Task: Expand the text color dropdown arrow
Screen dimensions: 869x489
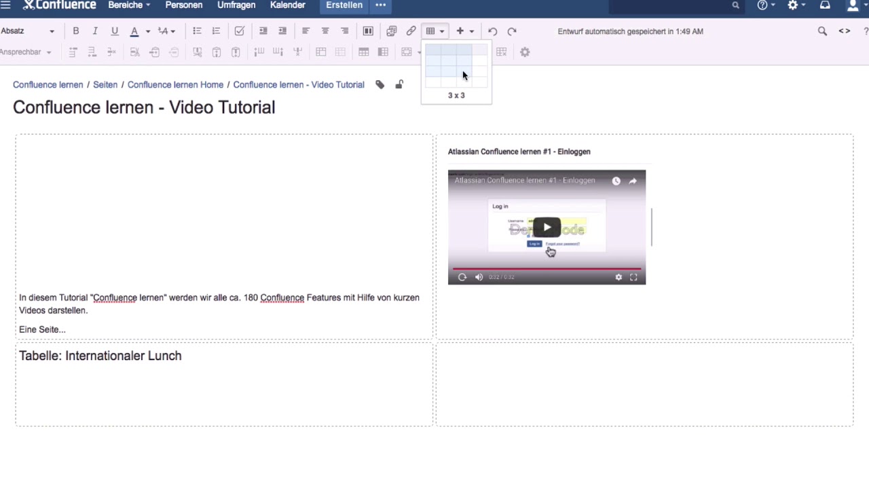Action: (147, 31)
